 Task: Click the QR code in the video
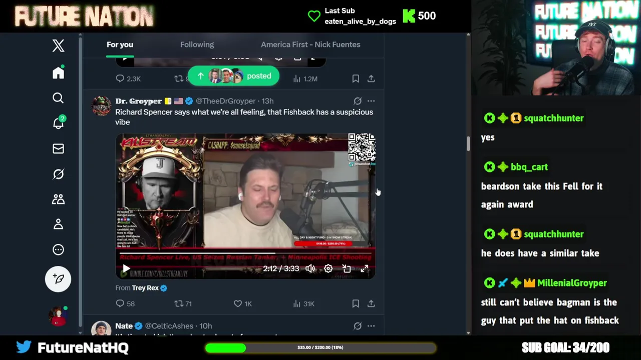tap(362, 147)
